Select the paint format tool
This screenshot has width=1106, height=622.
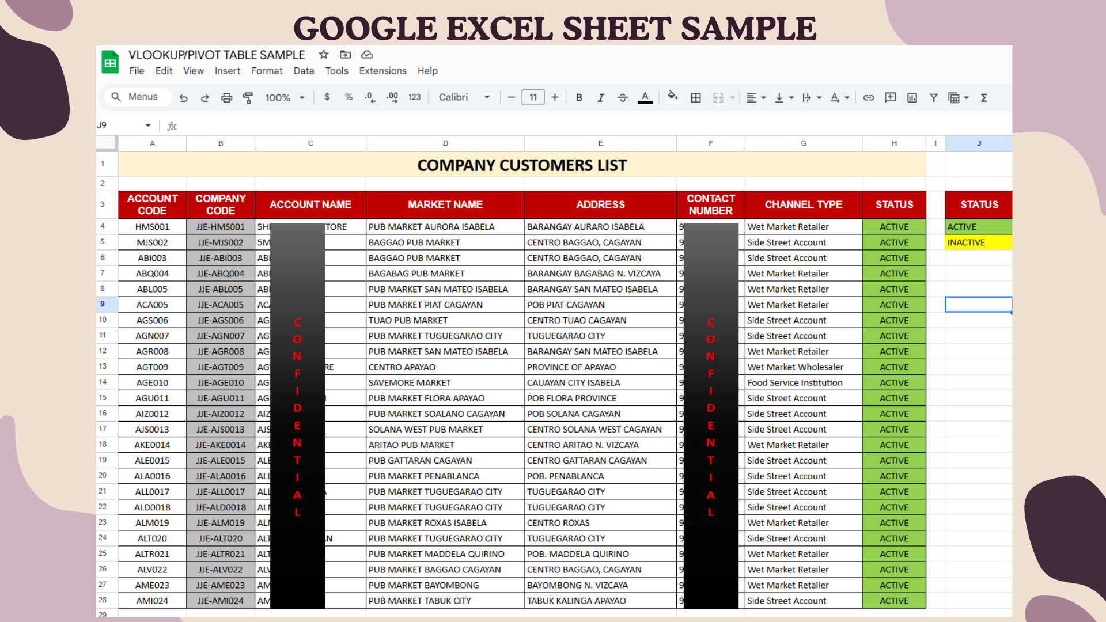[248, 98]
